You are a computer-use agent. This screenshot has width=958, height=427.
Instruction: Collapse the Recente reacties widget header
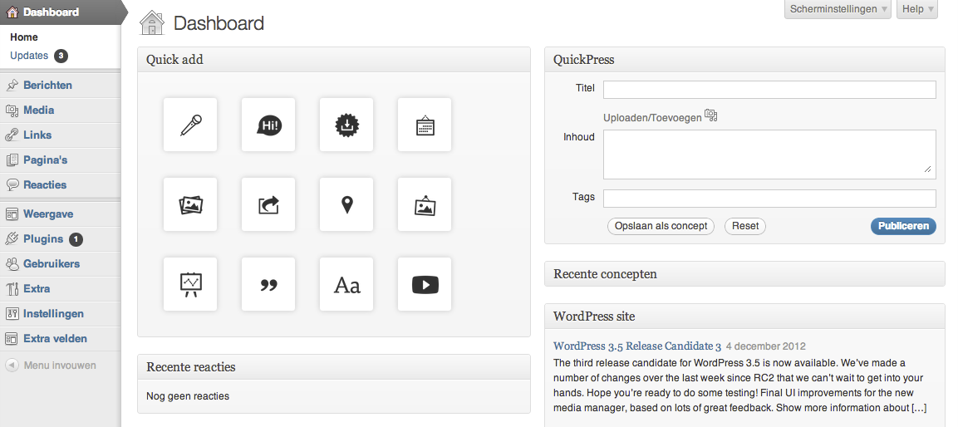coord(333,367)
